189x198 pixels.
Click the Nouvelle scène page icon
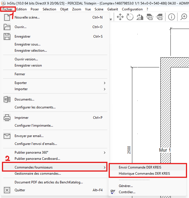(7, 17)
